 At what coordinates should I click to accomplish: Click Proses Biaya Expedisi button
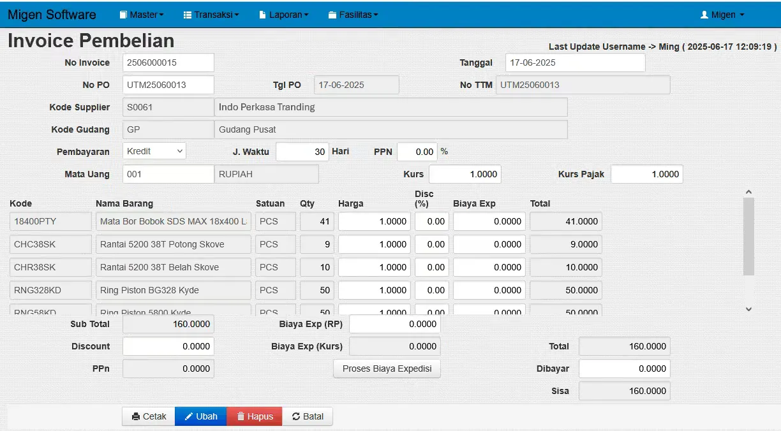coord(387,369)
